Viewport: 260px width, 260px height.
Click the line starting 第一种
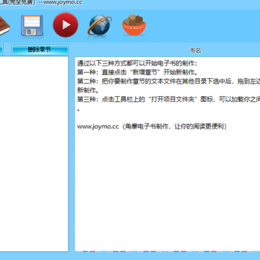coord(137,72)
